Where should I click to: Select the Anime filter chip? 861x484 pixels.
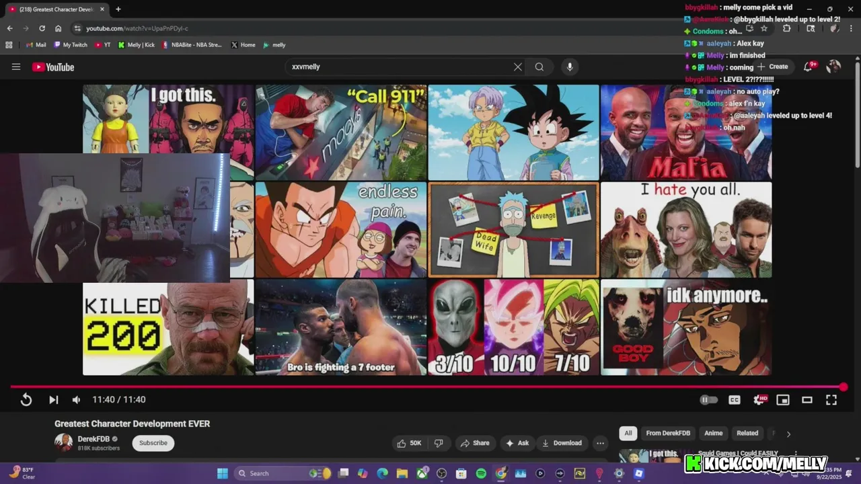pyautogui.click(x=713, y=434)
